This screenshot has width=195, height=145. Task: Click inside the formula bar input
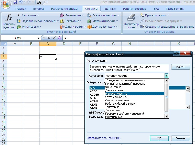coord(129,38)
